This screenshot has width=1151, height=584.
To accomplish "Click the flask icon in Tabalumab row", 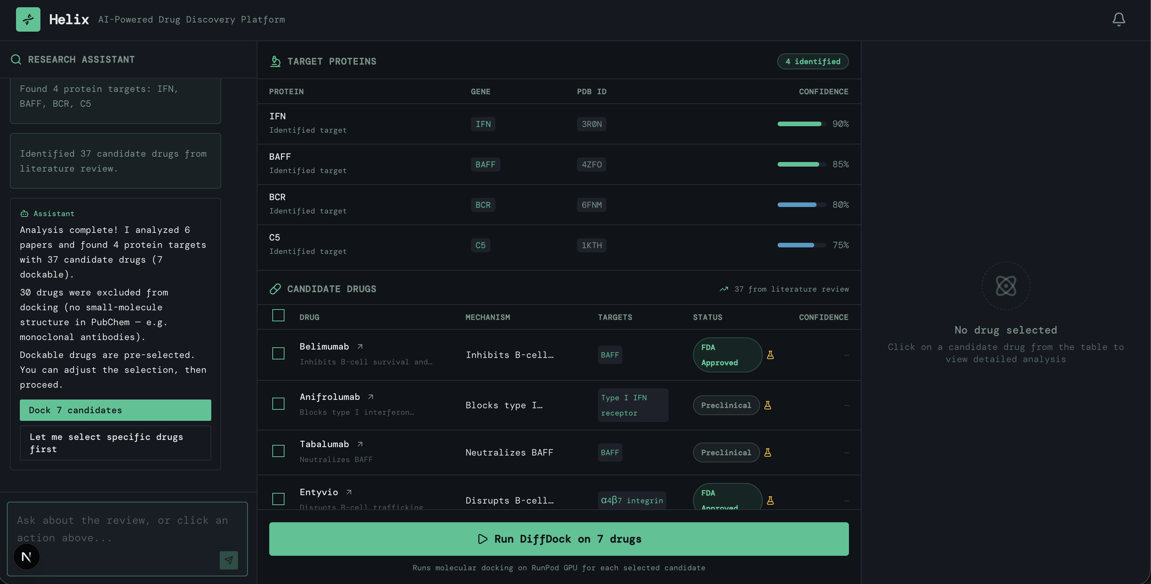I will click(x=768, y=452).
